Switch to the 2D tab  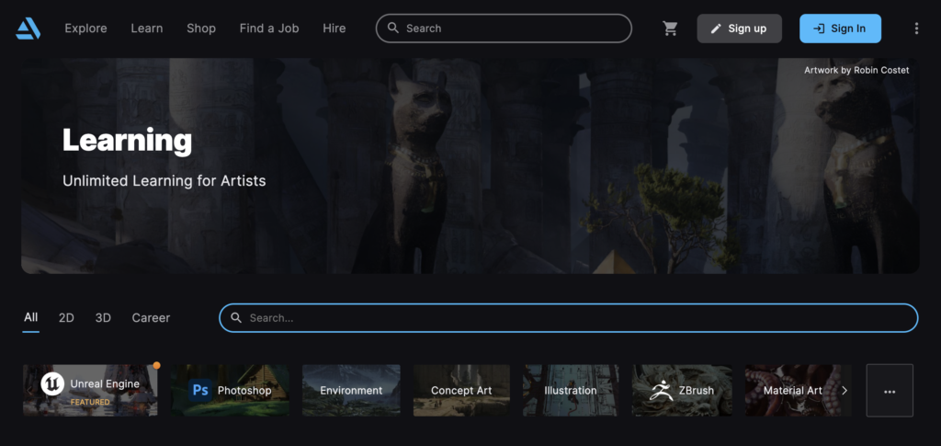tap(66, 318)
